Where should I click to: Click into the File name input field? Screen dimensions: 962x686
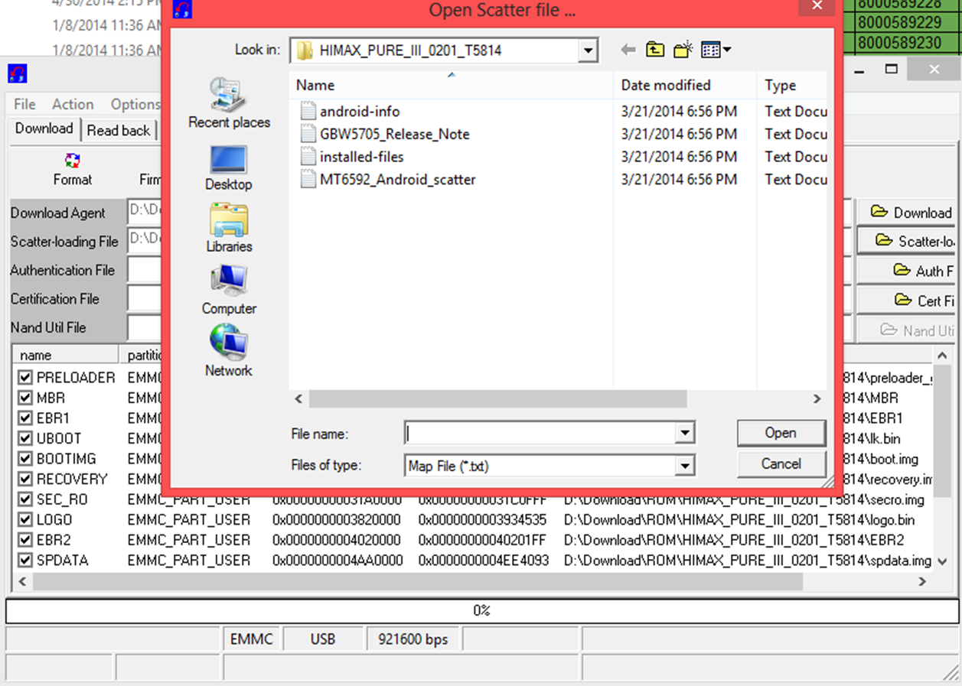pos(540,434)
